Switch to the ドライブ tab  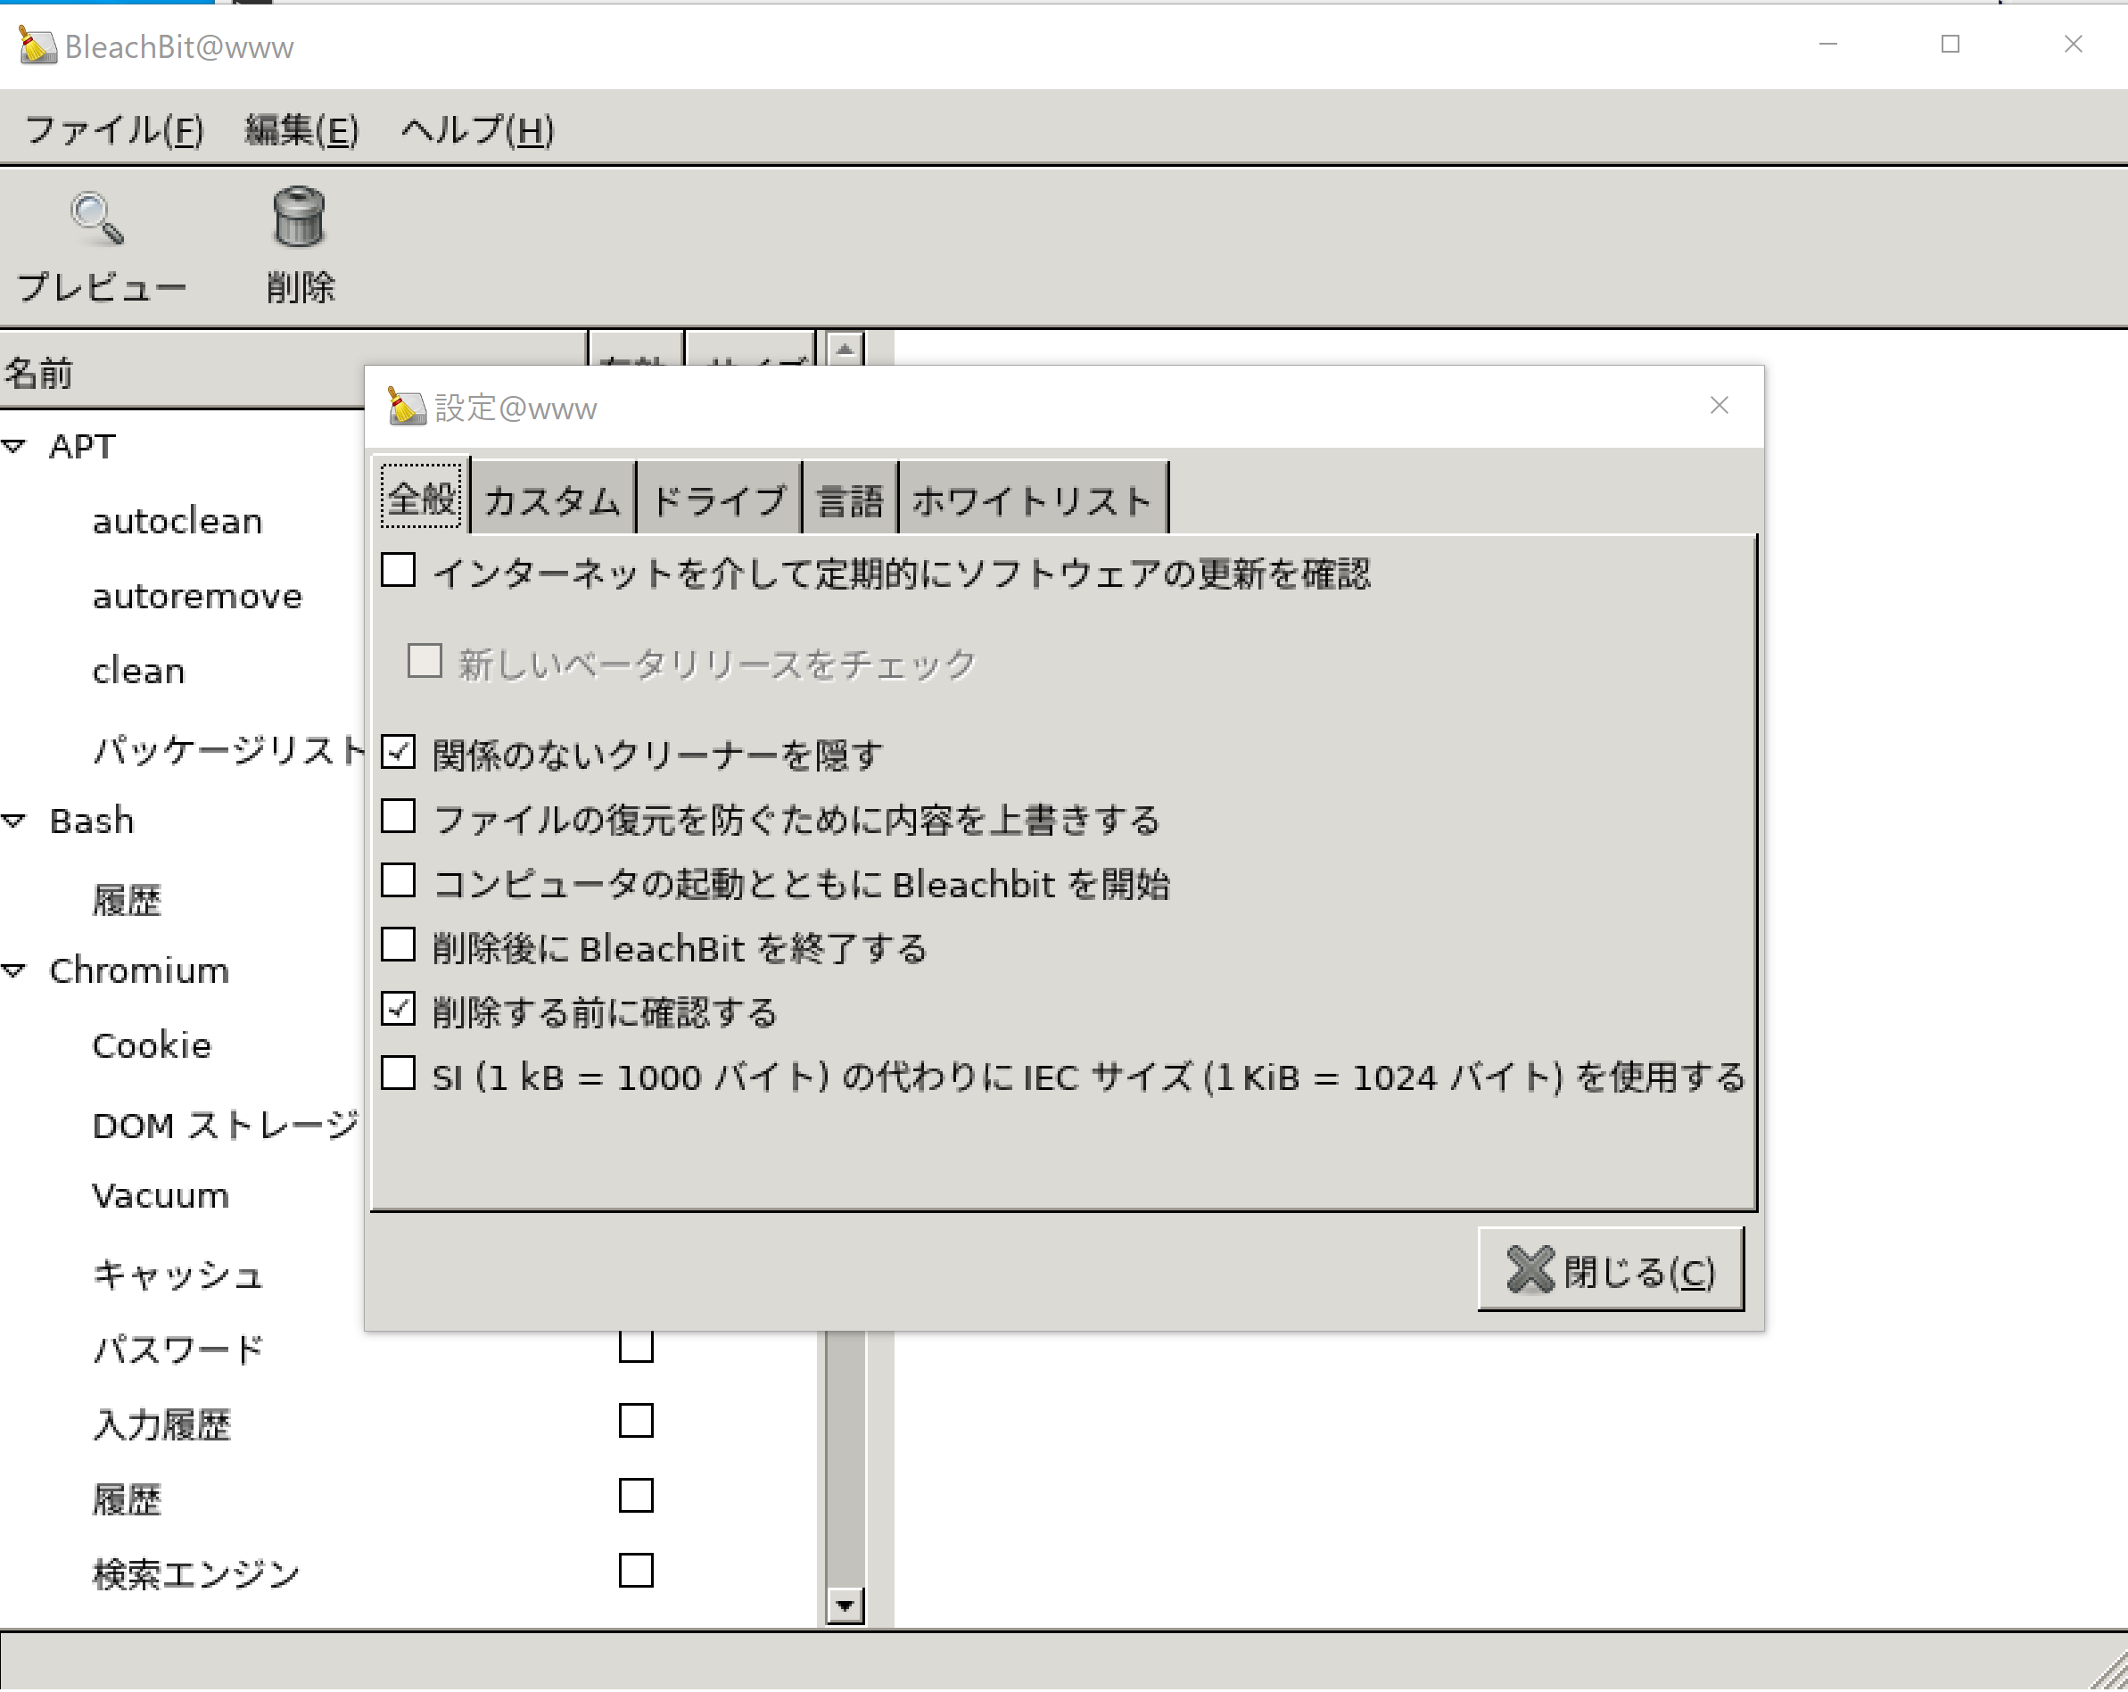(x=719, y=499)
